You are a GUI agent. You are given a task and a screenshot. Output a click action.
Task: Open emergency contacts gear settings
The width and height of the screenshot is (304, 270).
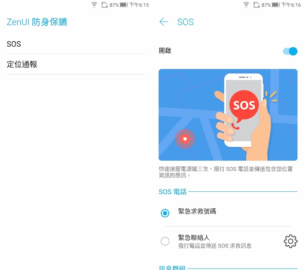click(290, 241)
